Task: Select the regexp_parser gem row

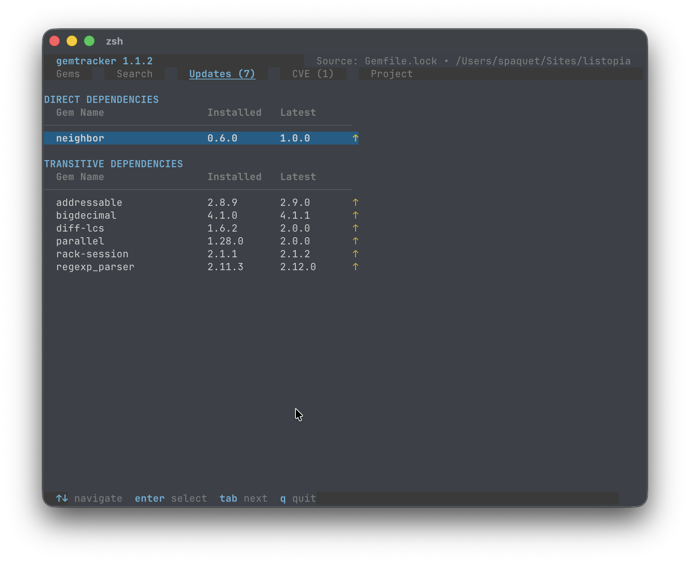Action: pyautogui.click(x=201, y=267)
